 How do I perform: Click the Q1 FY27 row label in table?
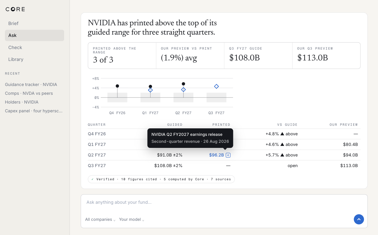click(97, 145)
